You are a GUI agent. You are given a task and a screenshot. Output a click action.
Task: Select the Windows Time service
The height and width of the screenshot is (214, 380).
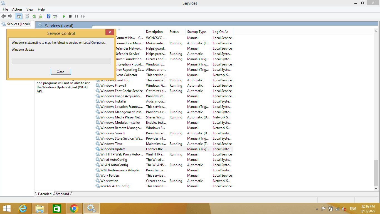(x=164, y=144)
